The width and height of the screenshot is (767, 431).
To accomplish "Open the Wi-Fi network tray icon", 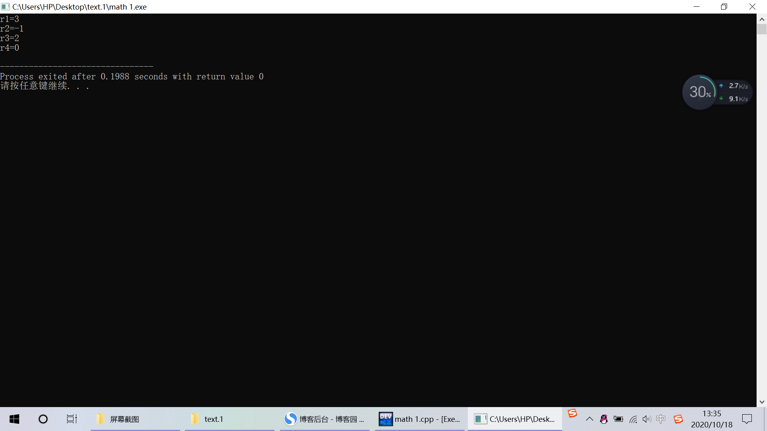I will [x=633, y=419].
